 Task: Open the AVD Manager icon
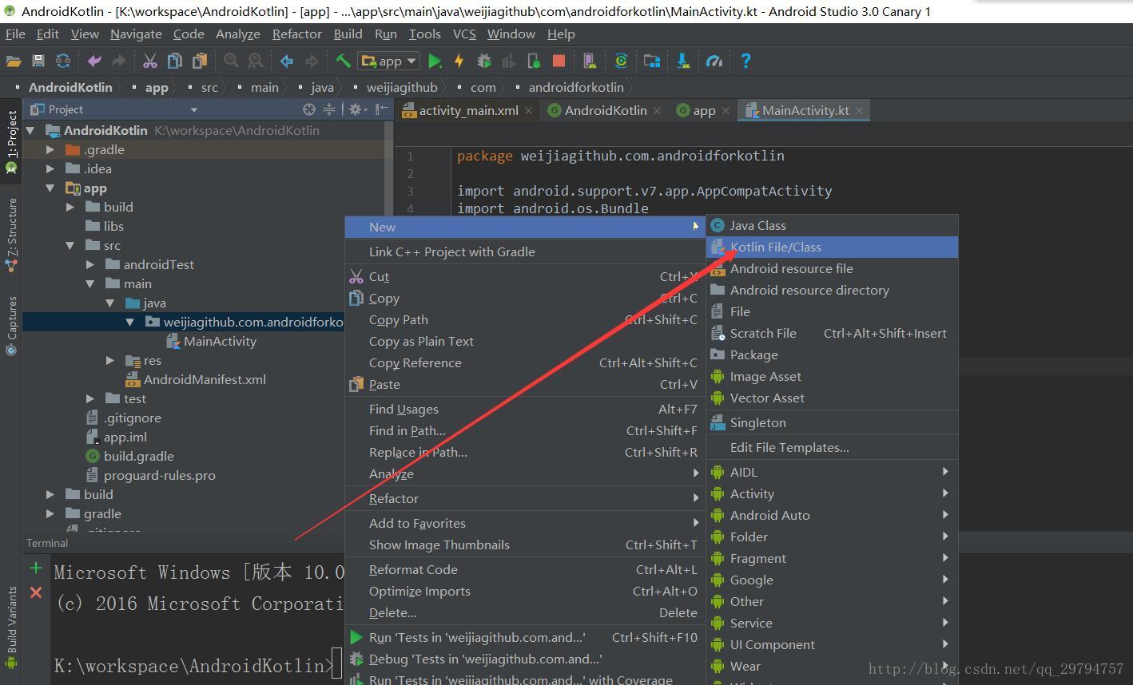tap(590, 61)
